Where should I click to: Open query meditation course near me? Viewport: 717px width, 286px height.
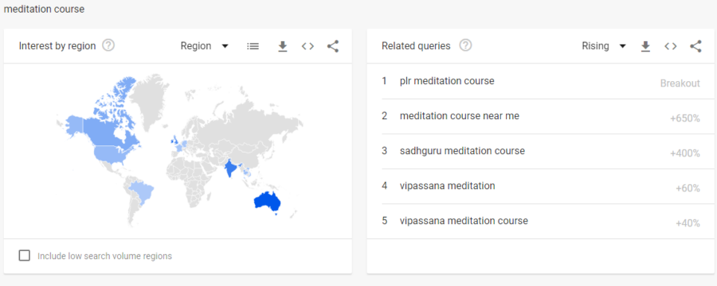(x=540, y=116)
